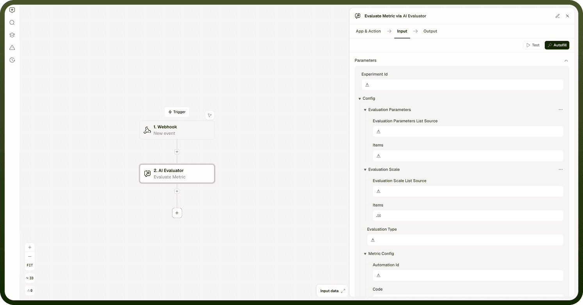
Task: Click the app logo in the sidebar
Action: point(12,10)
